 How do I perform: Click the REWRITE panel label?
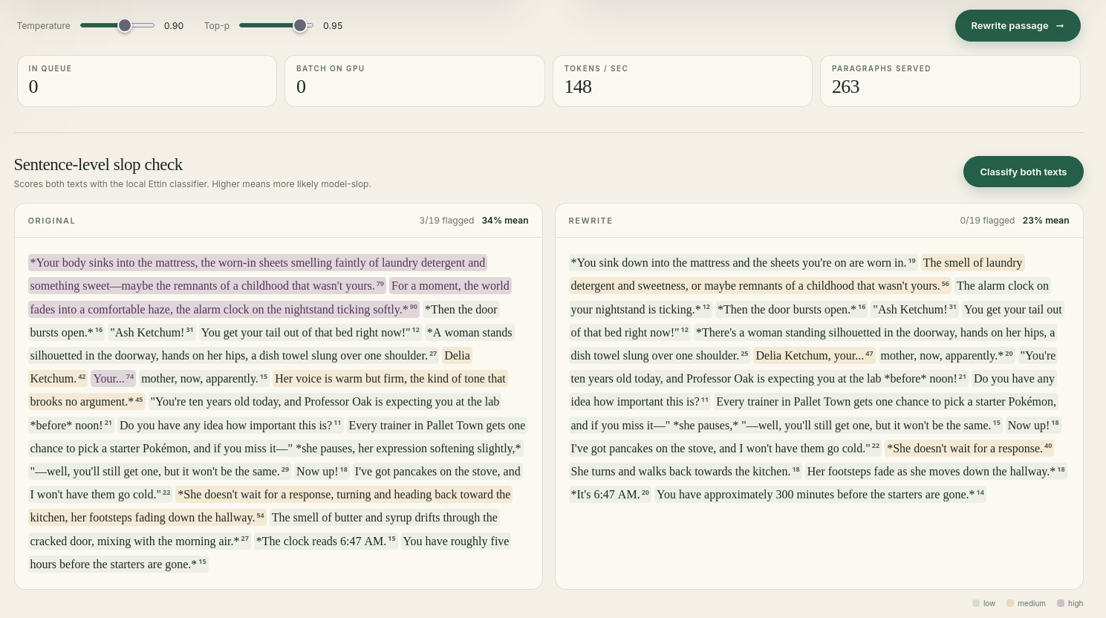click(x=591, y=221)
